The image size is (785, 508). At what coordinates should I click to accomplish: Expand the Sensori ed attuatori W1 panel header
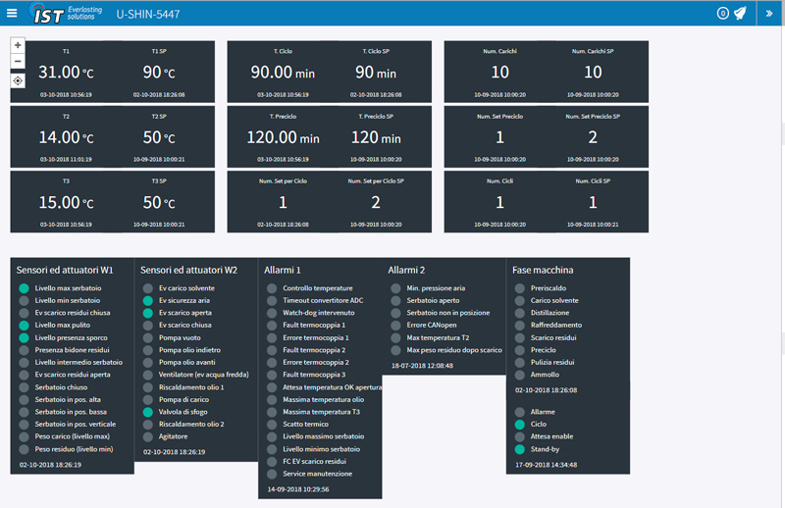pos(65,269)
